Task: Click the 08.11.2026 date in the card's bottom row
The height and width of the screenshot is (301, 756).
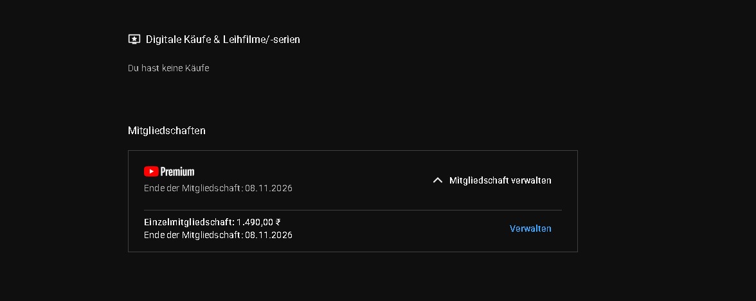Action: pyautogui.click(x=269, y=235)
